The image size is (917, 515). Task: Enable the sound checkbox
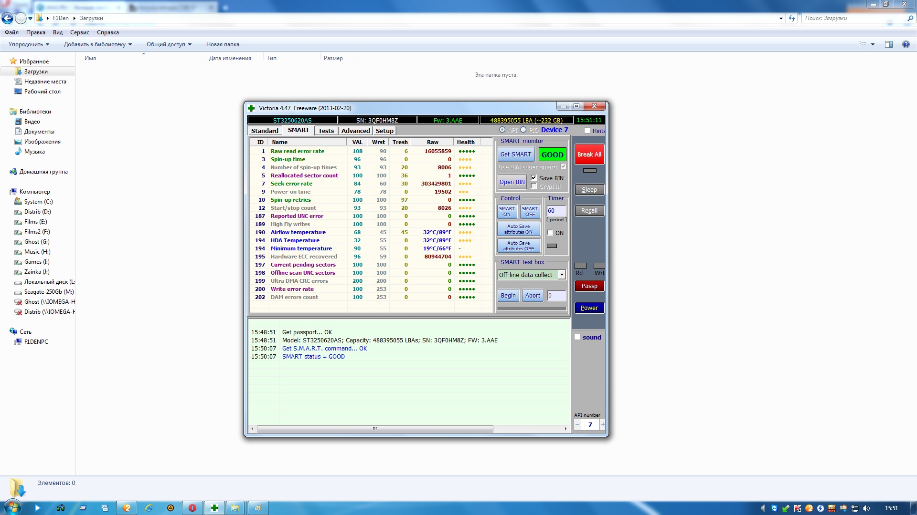click(x=577, y=337)
